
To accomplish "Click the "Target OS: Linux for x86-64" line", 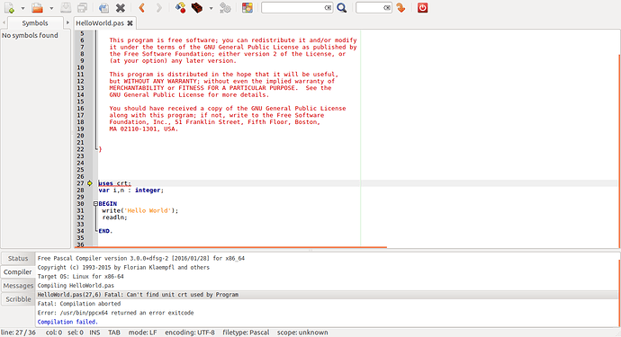I will pyautogui.click(x=80, y=277).
